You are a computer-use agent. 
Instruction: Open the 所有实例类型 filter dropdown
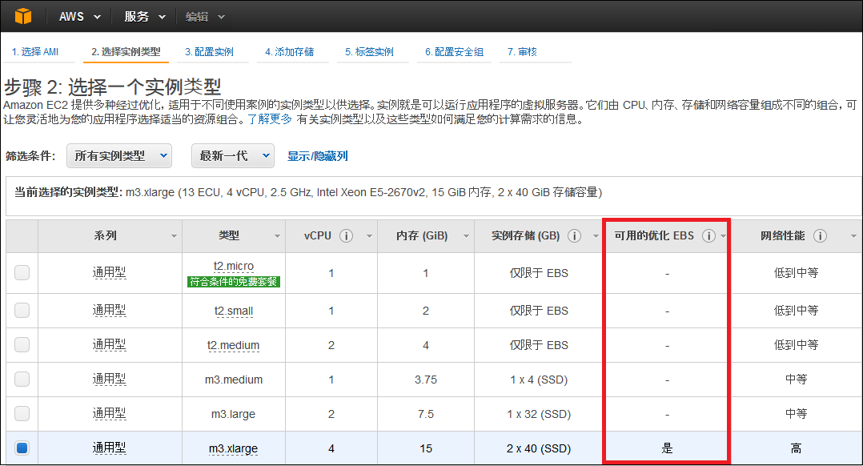point(119,155)
